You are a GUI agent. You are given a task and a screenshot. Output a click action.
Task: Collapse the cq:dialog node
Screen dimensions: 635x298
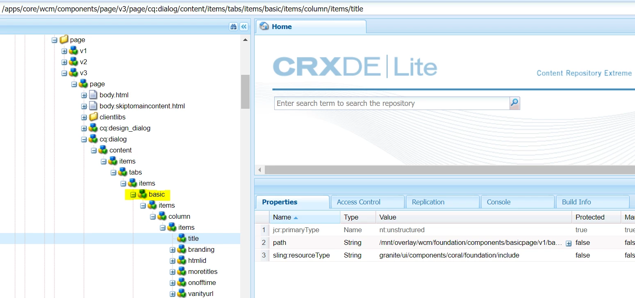[x=84, y=139]
